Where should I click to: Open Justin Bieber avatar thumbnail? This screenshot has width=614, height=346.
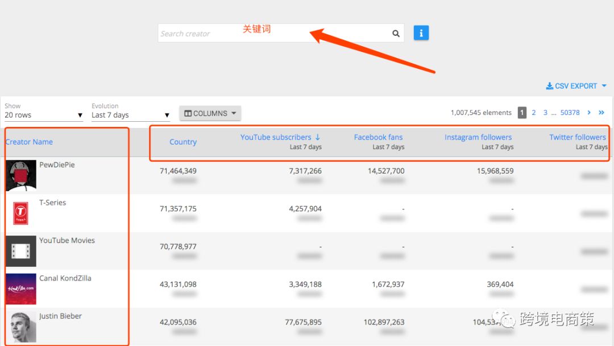coord(21,327)
